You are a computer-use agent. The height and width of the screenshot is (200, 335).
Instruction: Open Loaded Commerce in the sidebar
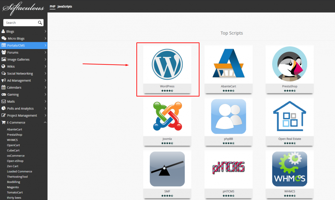(19, 171)
